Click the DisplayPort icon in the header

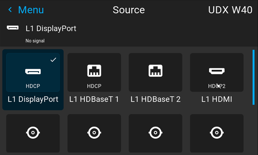click(x=13, y=28)
